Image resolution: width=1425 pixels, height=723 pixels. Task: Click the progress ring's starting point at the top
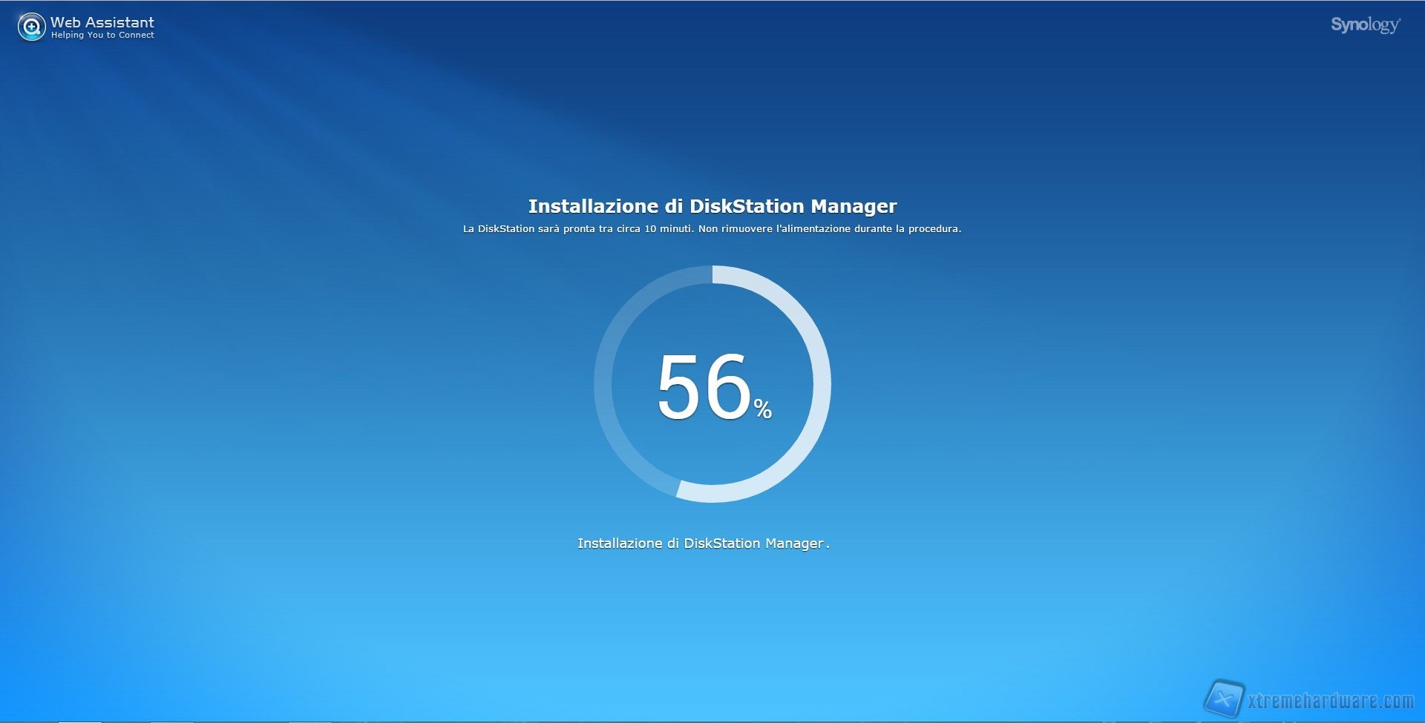pos(713,274)
